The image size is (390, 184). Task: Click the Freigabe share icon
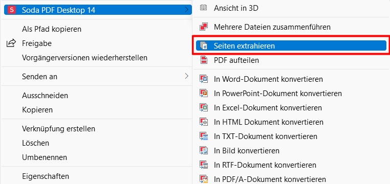[x=11, y=43]
